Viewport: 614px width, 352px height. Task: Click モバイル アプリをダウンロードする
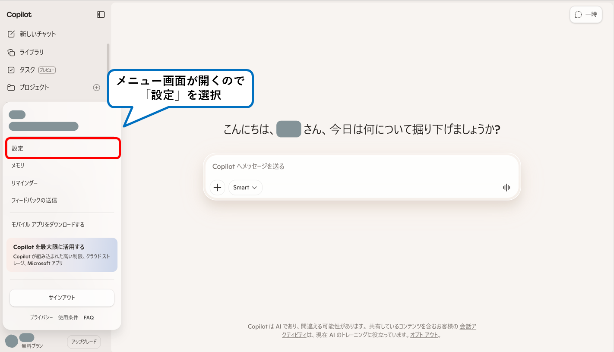tap(48, 225)
